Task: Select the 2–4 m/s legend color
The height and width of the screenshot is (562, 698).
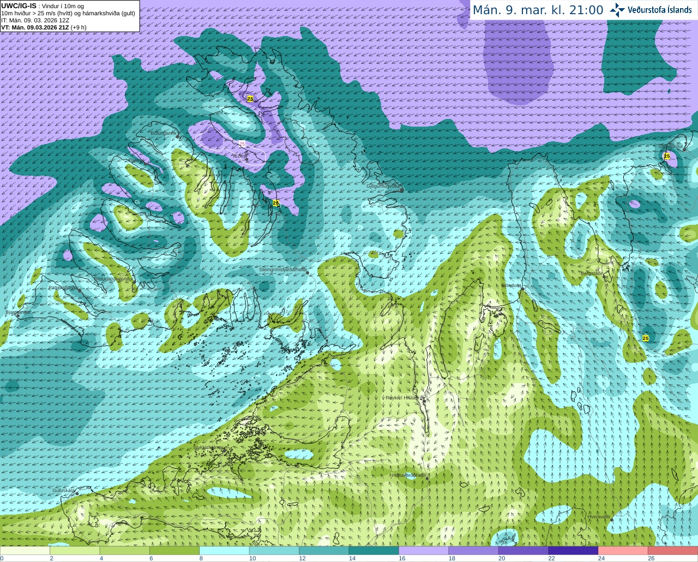Action: coord(75,551)
